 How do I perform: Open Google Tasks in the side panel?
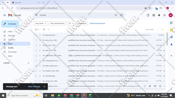pos(171,37)
